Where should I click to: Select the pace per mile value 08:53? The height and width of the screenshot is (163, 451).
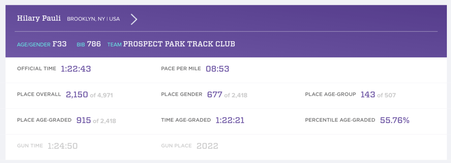click(217, 69)
